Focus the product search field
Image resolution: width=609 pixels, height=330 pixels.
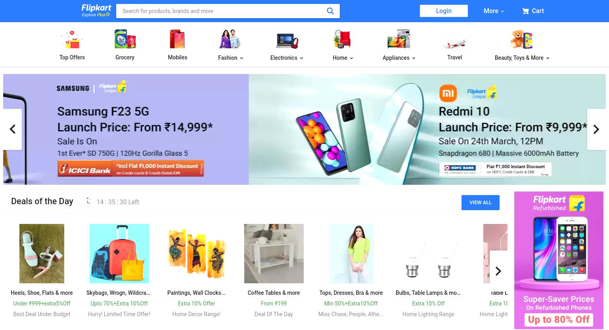(222, 11)
